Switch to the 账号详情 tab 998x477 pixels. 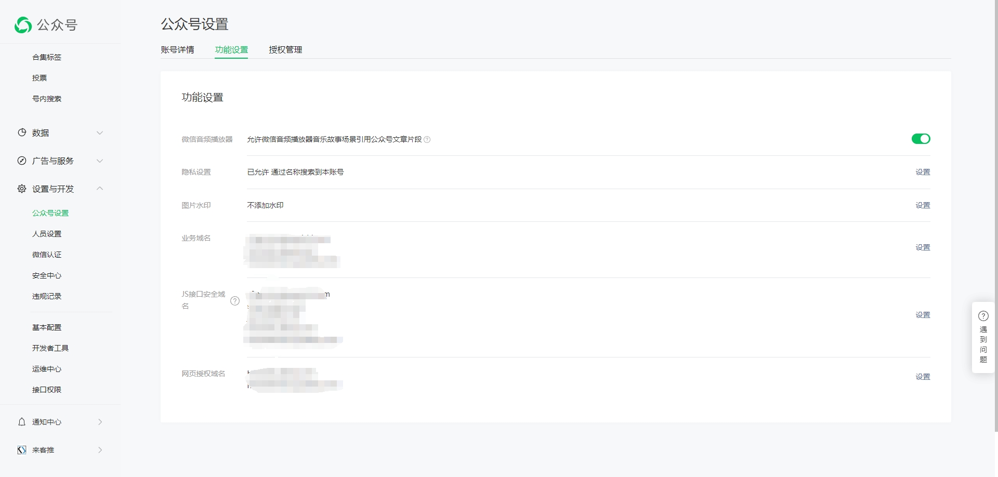(x=177, y=50)
